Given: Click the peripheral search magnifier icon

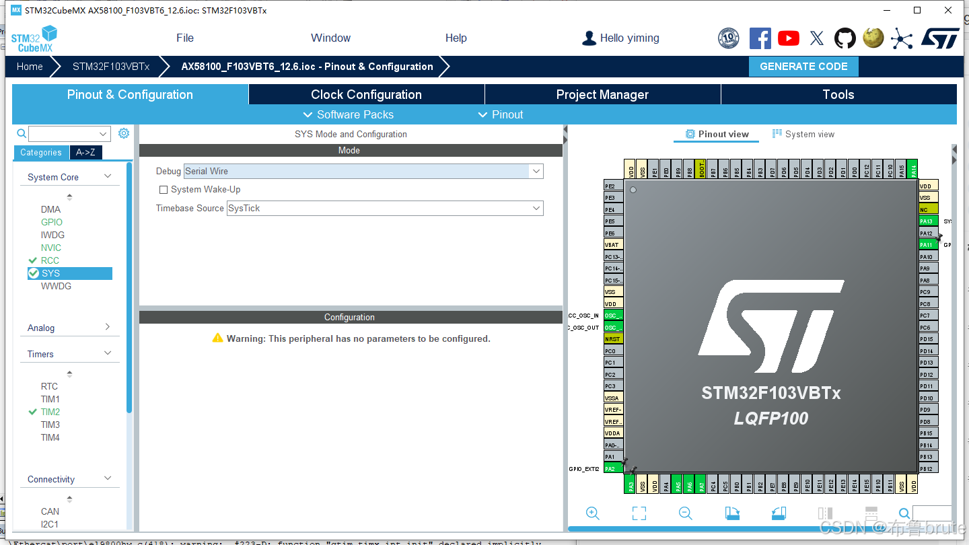Looking at the screenshot, I should (x=22, y=134).
